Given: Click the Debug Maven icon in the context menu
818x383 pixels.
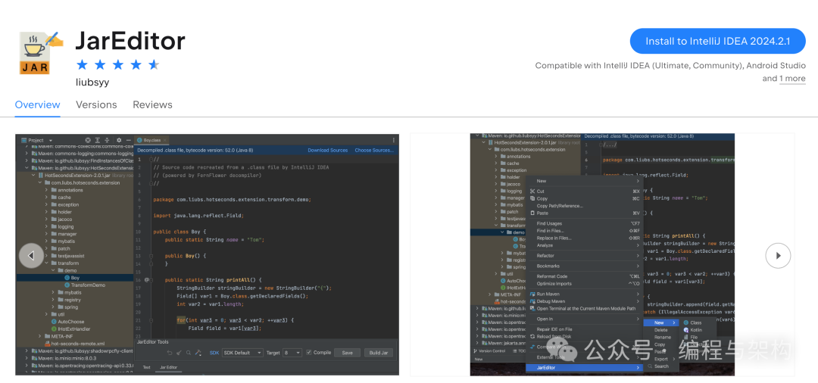Looking at the screenshot, I should [x=532, y=301].
